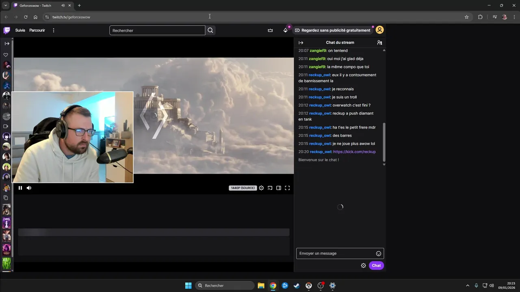The width and height of the screenshot is (520, 292).
Task: Open the user profile avatar menu
Action: (x=379, y=30)
